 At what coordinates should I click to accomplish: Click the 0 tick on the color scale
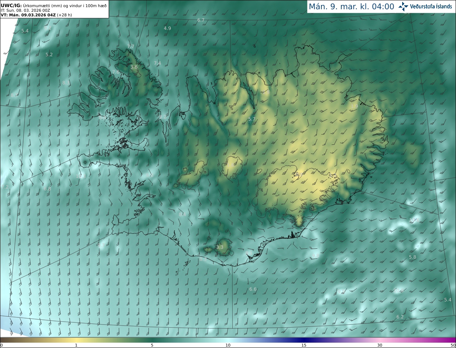tap(1, 345)
